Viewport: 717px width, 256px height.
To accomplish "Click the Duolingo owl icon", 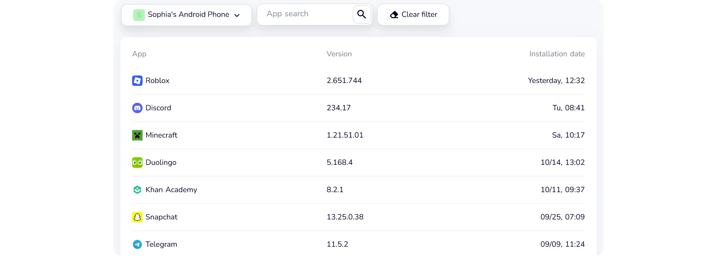I will pos(137,163).
